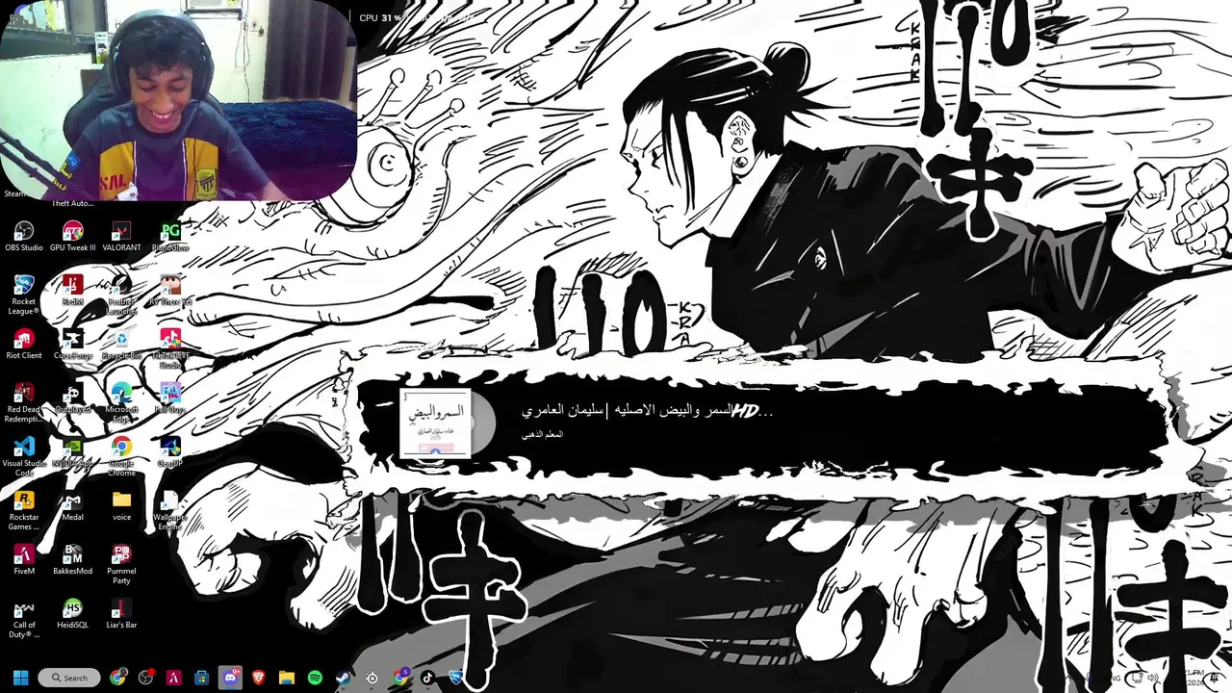Open File Explorer from the taskbar
The height and width of the screenshot is (693, 1232).
pyautogui.click(x=287, y=678)
